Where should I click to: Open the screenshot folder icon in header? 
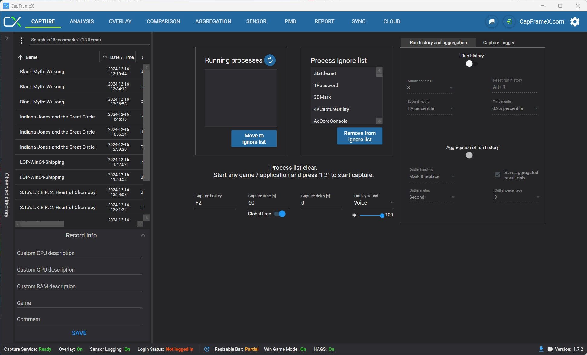click(x=492, y=22)
